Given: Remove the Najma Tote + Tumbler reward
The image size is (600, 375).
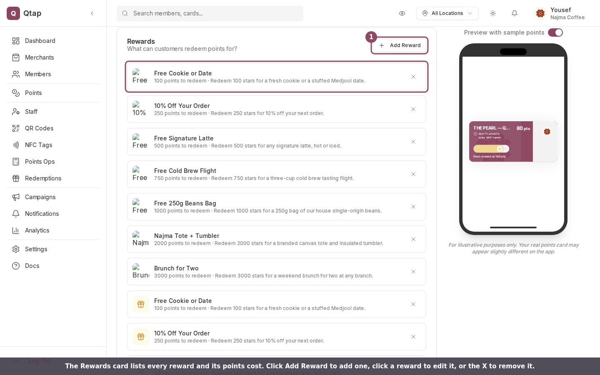Looking at the screenshot, I should [x=413, y=239].
